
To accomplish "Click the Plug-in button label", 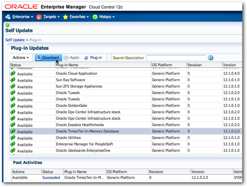I will tap(96, 58).
